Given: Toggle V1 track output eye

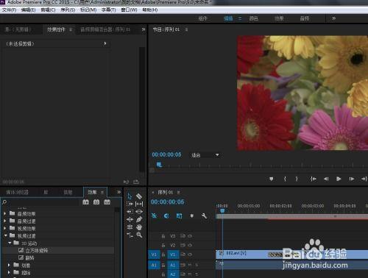Looking at the screenshot, I should pyautogui.click(x=190, y=254).
